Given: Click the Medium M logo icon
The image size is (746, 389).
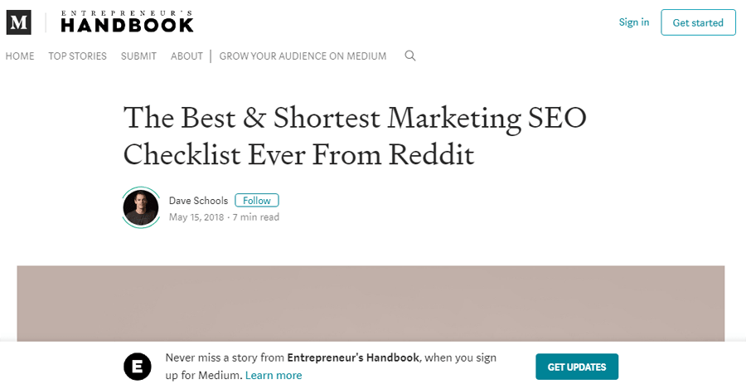Looking at the screenshot, I should [x=18, y=22].
